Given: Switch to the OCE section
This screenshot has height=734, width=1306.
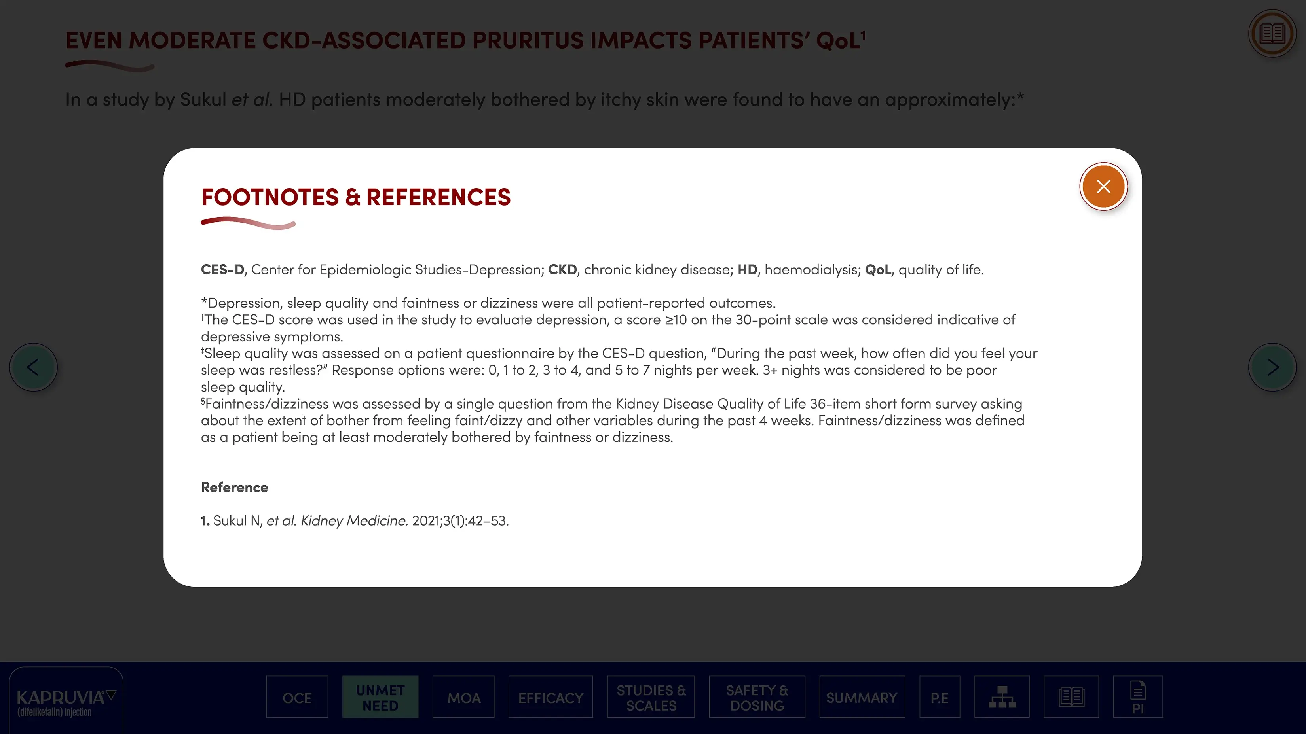Looking at the screenshot, I should (x=297, y=698).
